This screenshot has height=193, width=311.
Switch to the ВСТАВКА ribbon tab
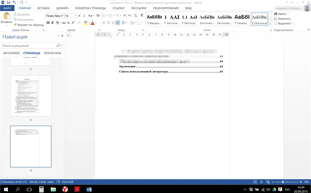coord(43,8)
